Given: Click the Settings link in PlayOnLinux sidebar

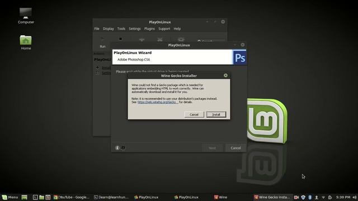Looking at the screenshot, I should [106, 73].
